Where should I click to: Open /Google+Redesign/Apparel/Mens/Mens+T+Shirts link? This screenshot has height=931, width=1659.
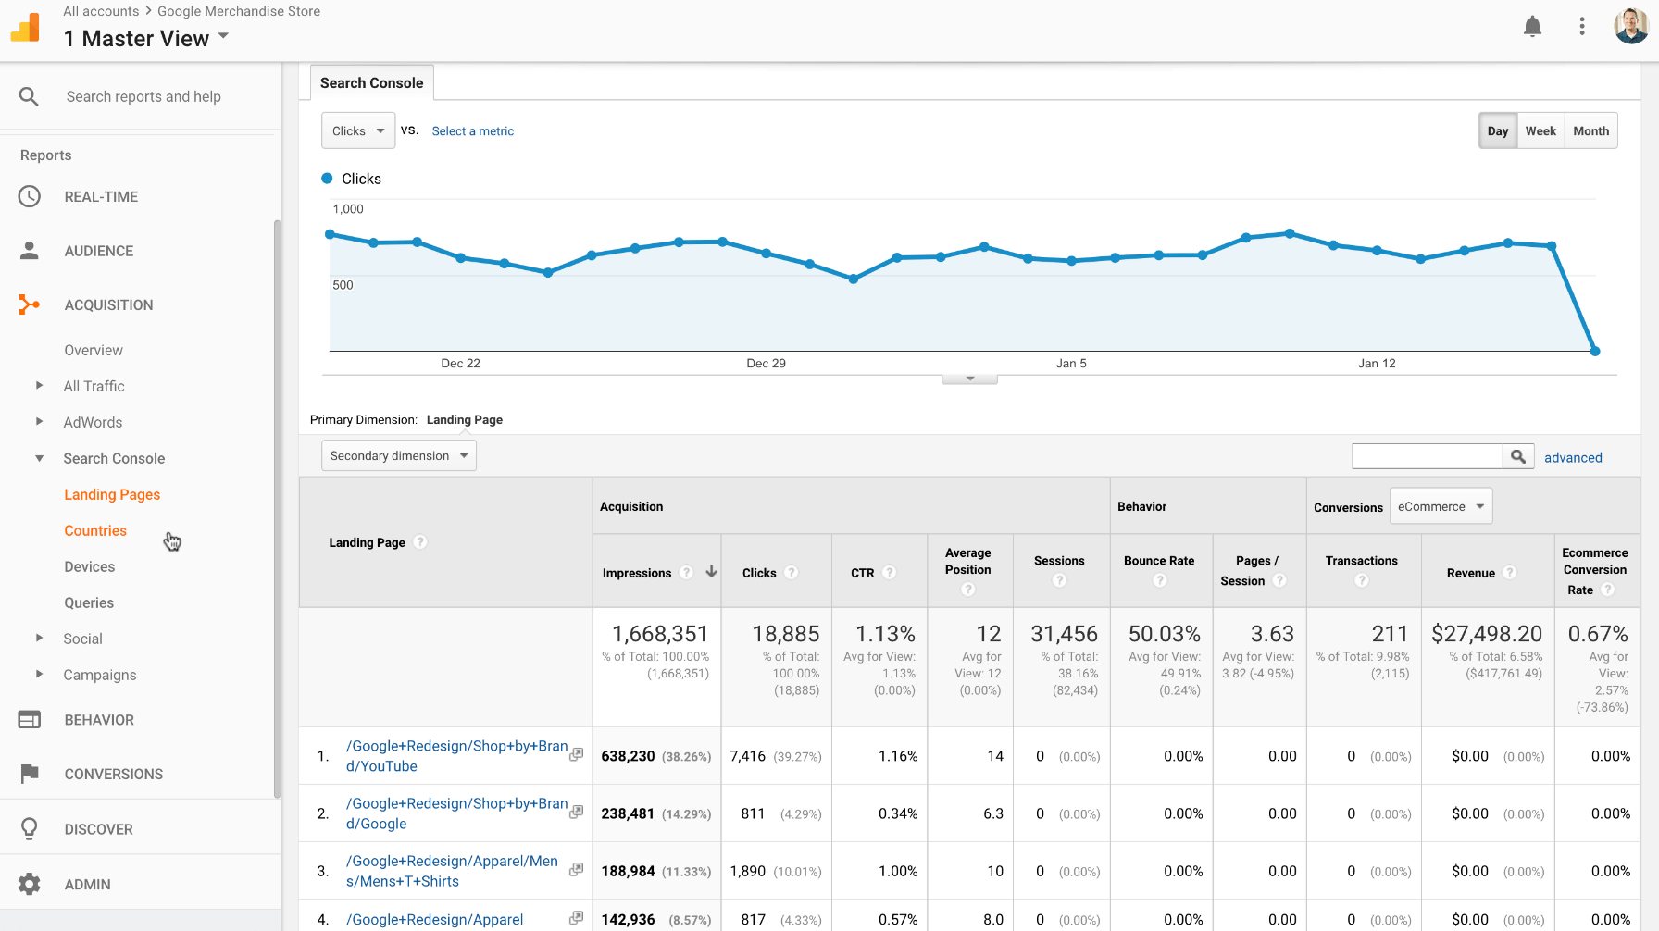(452, 871)
